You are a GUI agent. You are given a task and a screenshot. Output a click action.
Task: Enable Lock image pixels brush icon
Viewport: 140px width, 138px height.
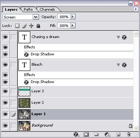[x=24, y=26]
